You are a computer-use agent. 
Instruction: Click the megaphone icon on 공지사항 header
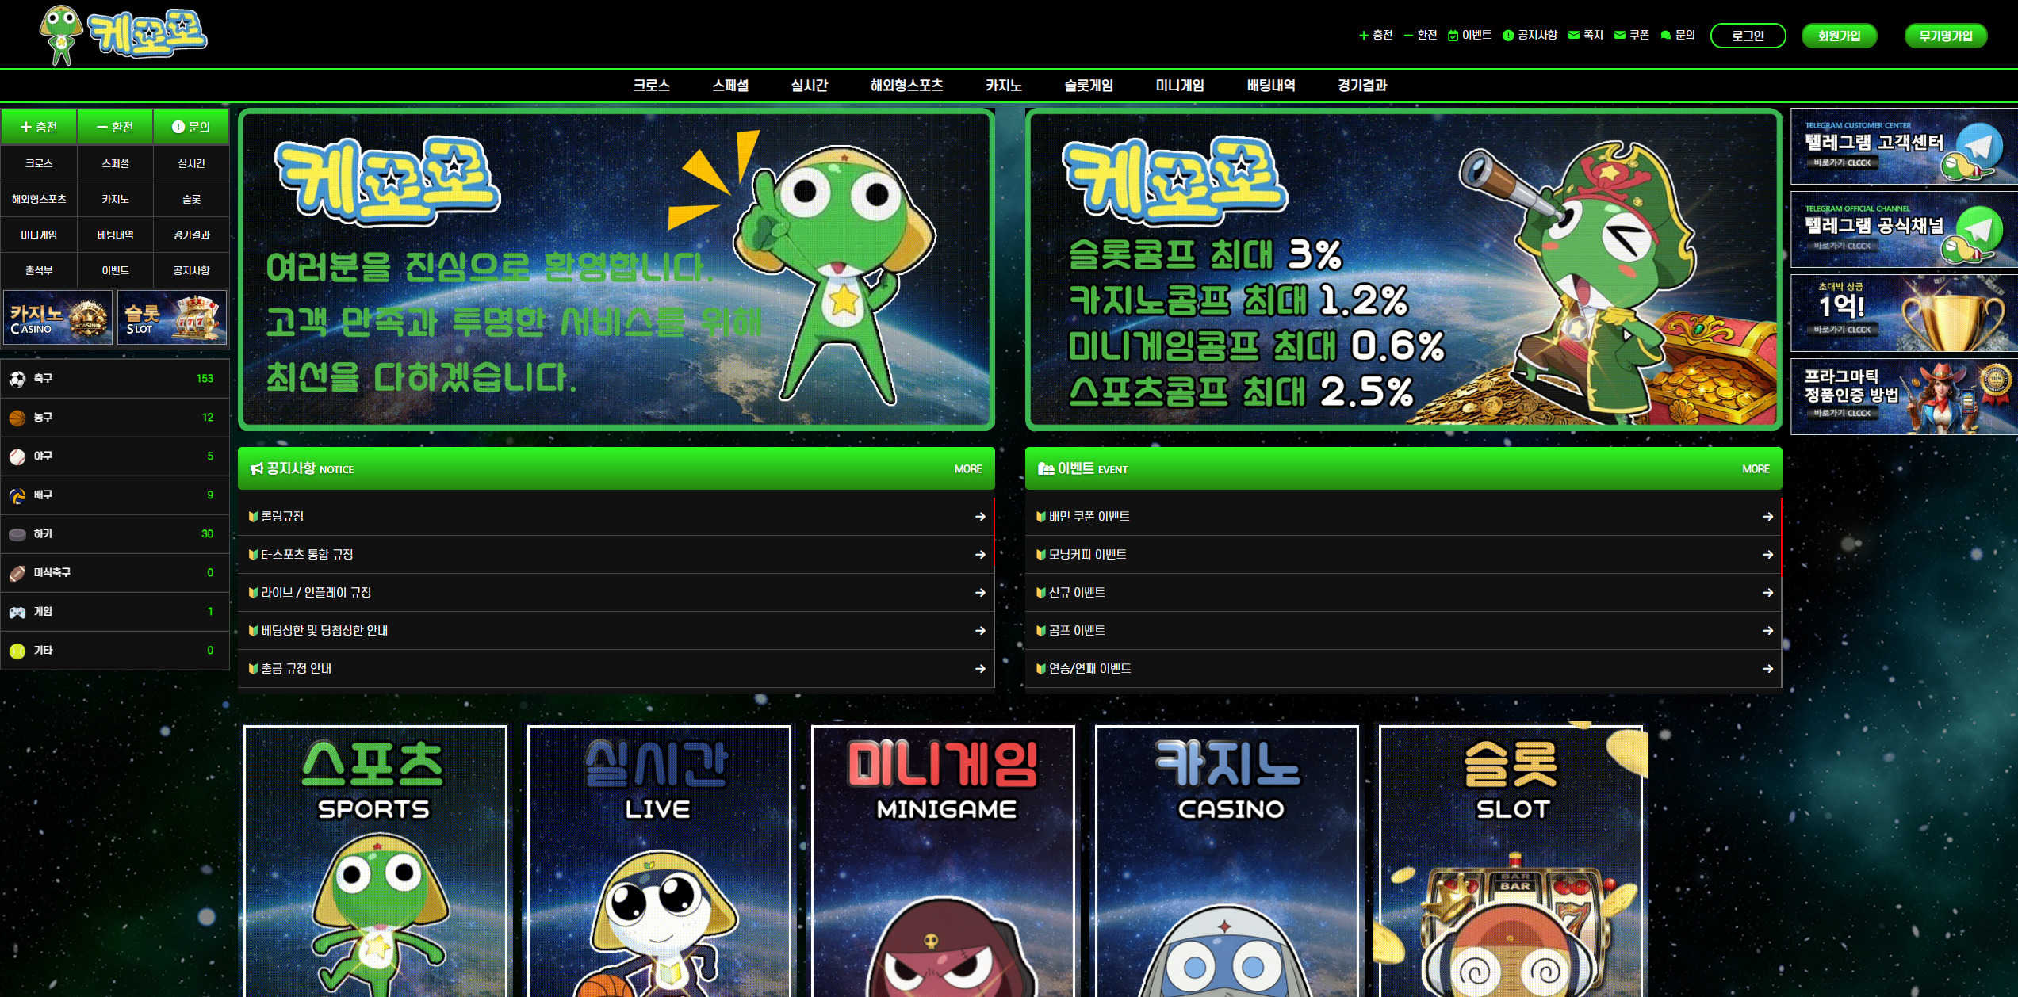(x=256, y=468)
